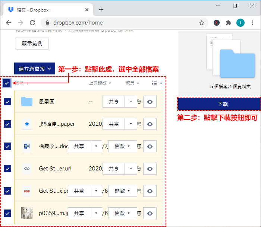
Task: Click the eye icon for Get St...er.url
Action: pos(150,169)
